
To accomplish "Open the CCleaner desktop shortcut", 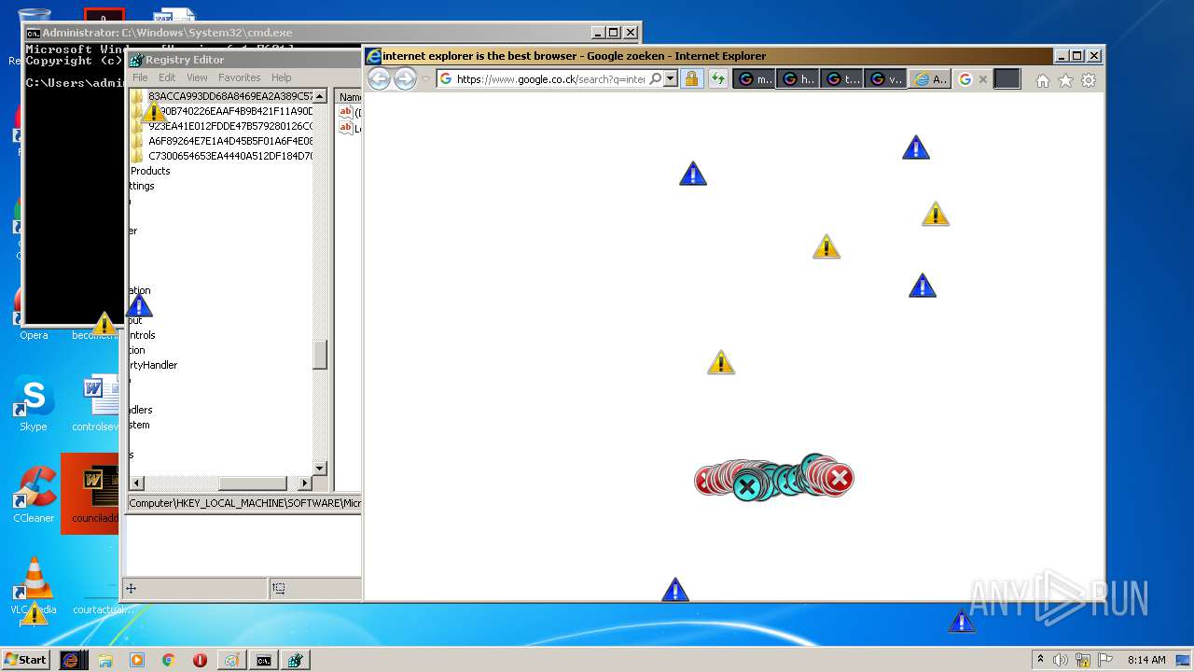I will point(34,496).
